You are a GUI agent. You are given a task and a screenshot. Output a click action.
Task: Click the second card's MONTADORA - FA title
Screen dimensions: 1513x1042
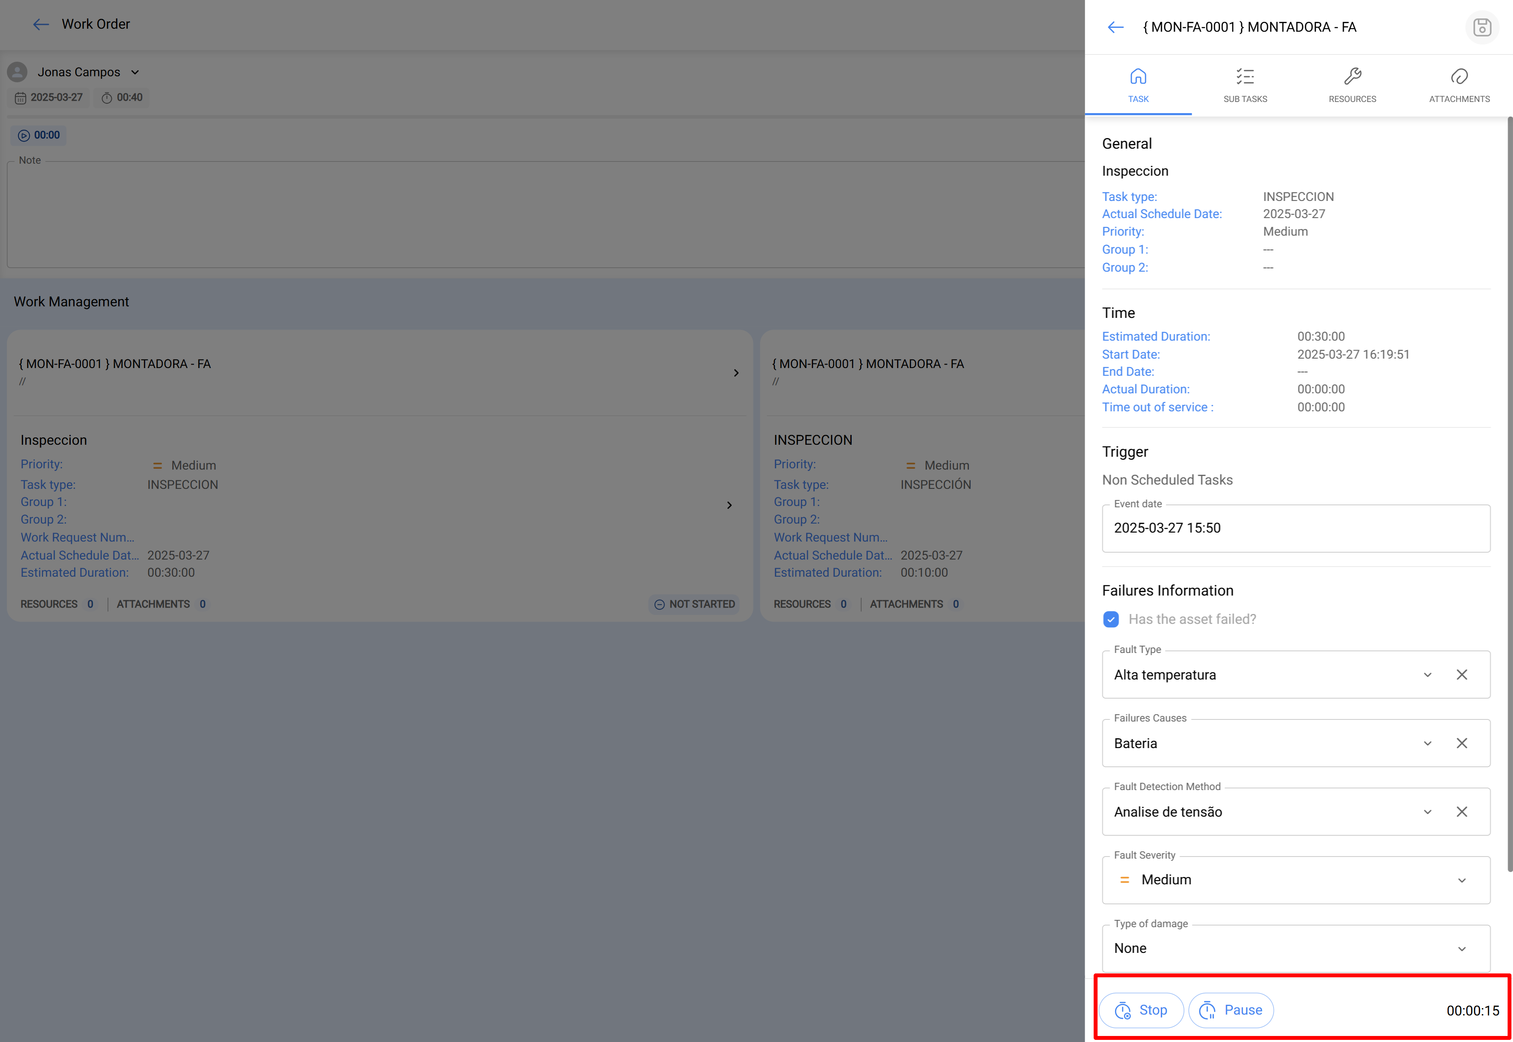(x=867, y=364)
